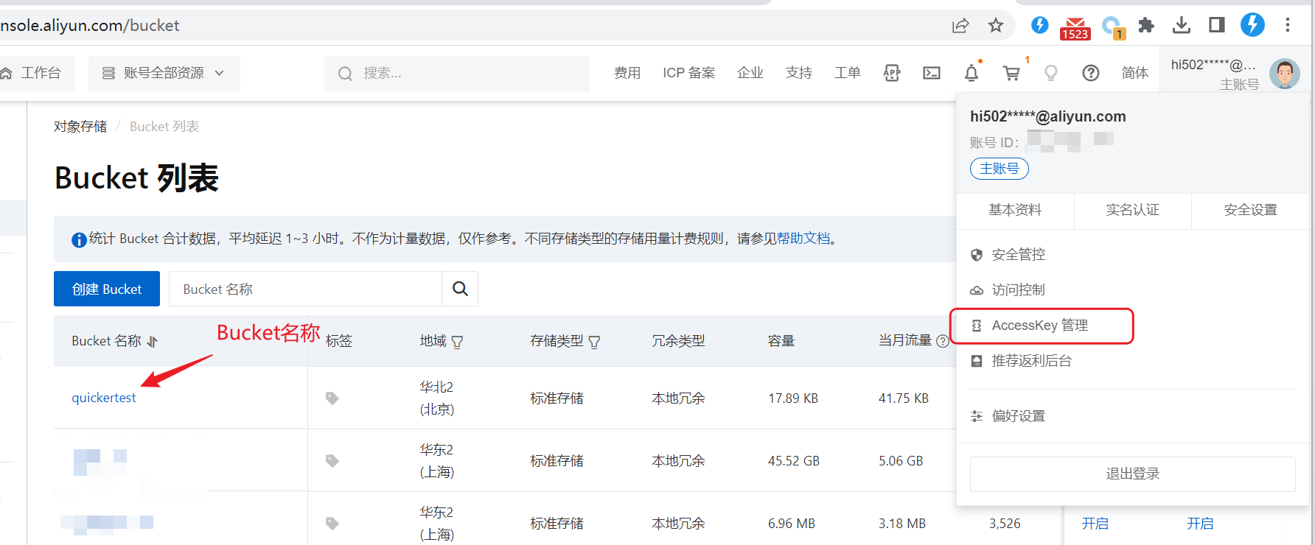Open the mail extension showing 1523
The height and width of the screenshot is (545, 1315).
[1075, 27]
